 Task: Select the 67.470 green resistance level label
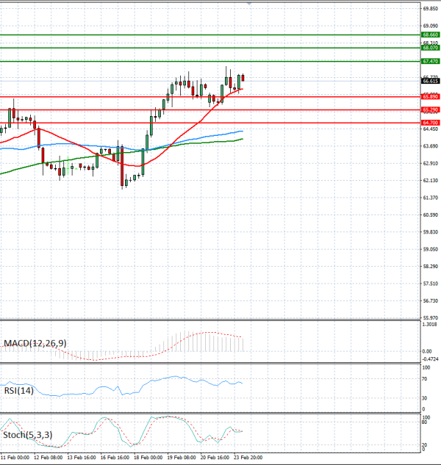[x=430, y=61]
